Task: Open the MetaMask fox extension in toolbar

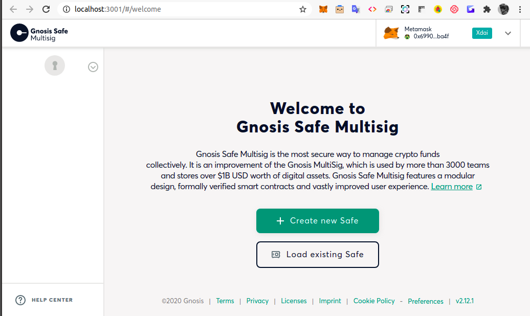Action: click(x=323, y=9)
